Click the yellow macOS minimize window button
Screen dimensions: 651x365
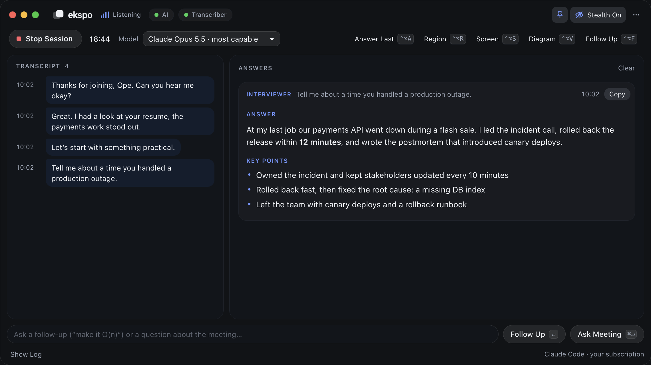click(x=24, y=15)
